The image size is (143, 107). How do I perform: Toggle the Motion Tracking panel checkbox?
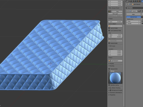pos(111,88)
